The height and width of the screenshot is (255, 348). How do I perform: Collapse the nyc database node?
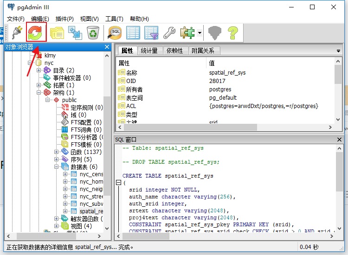click(30, 63)
